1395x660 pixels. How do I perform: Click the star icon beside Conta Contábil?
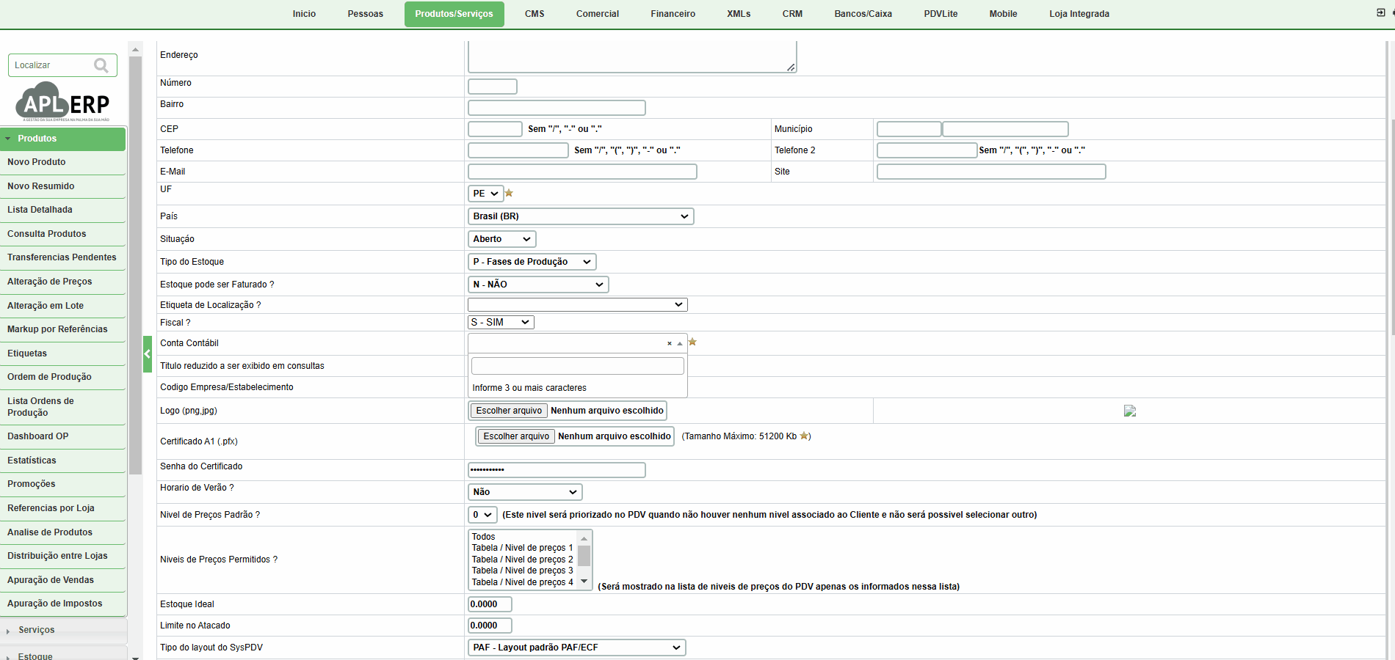692,342
